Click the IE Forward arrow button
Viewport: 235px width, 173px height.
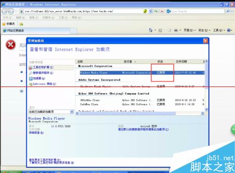(x=11, y=11)
